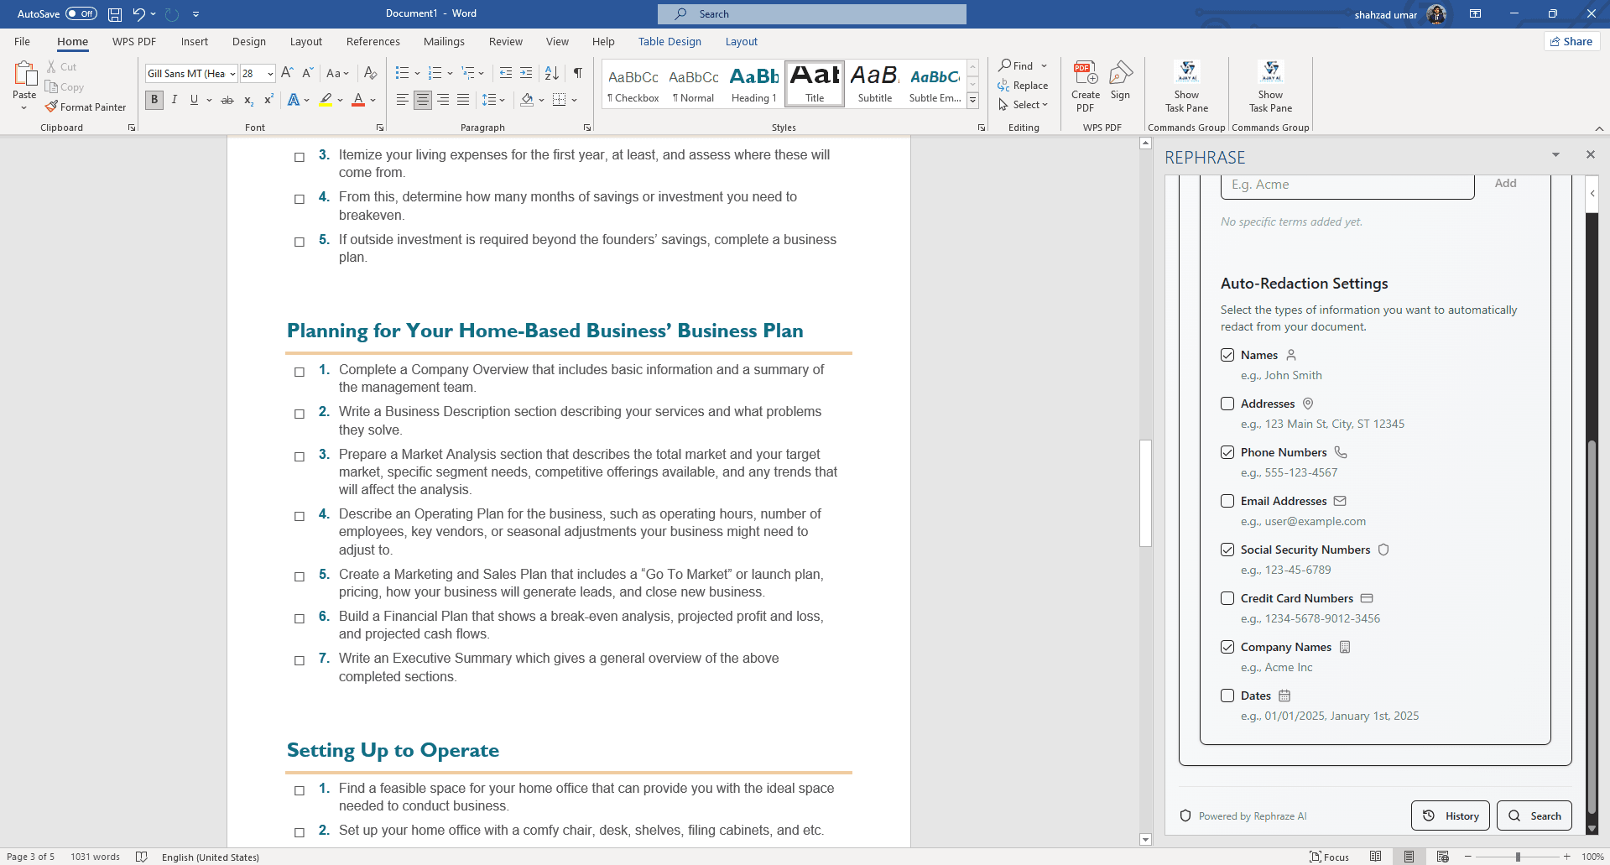This screenshot has height=865, width=1610.
Task: Click the Save icon in title bar
Action: click(115, 14)
